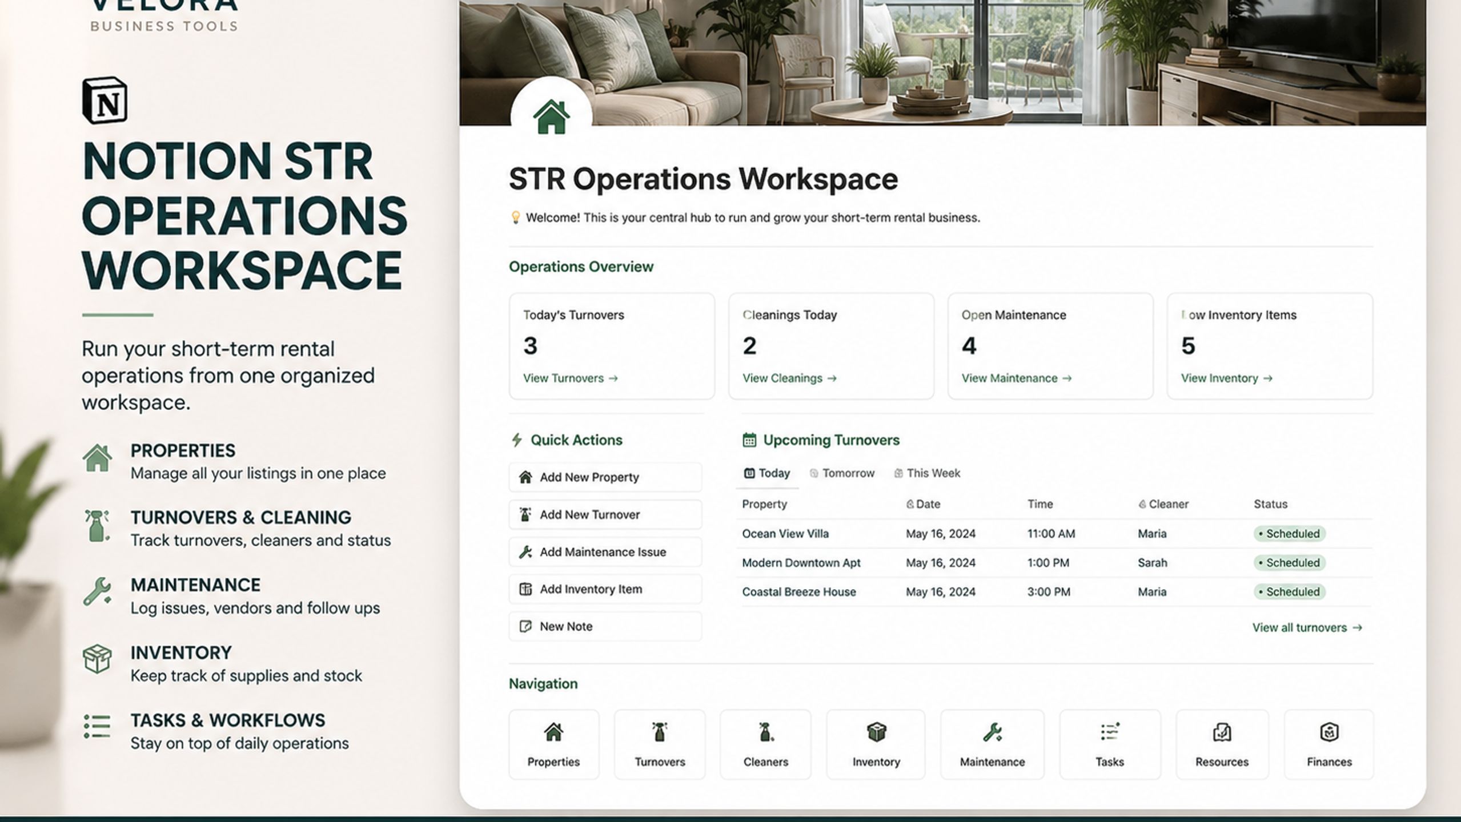Click the Quick Actions lightning bolt icon

[x=517, y=440]
